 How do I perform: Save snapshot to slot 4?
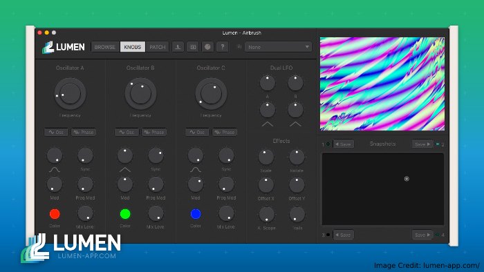(422, 235)
